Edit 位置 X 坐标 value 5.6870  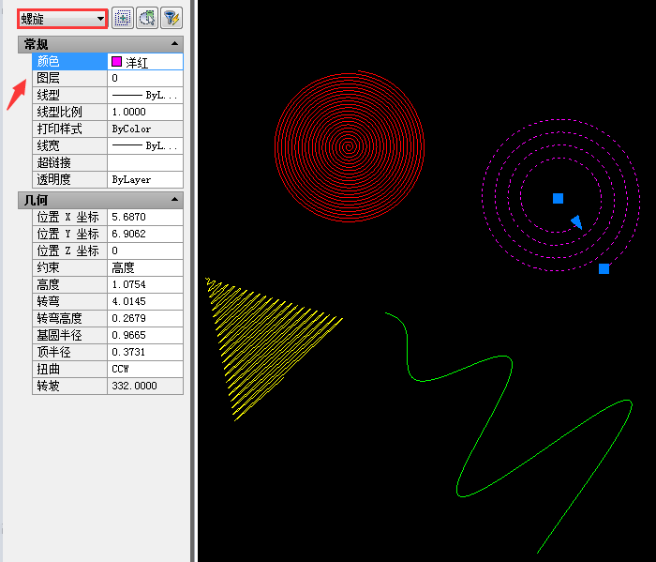click(x=145, y=217)
